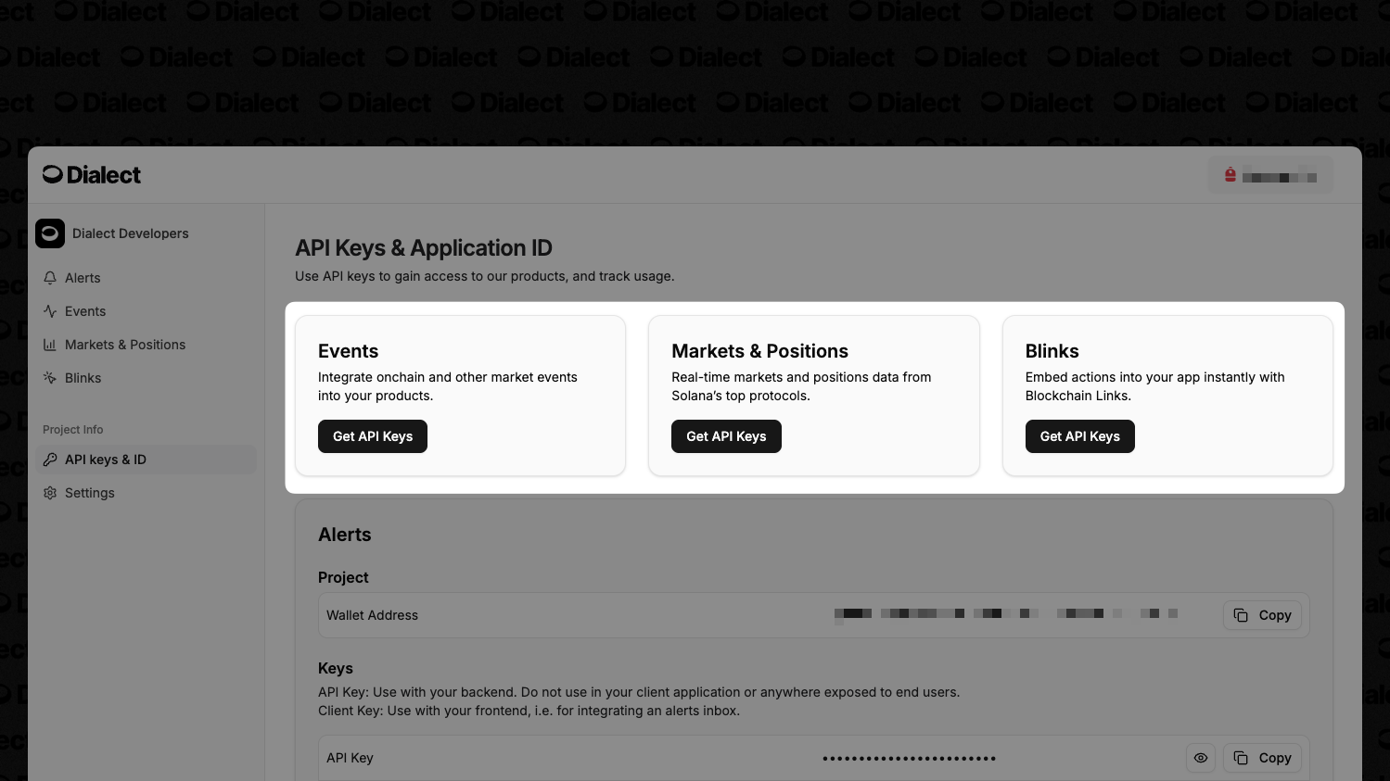The height and width of the screenshot is (781, 1390).
Task: Click the Blinks card heading
Action: pos(1052,351)
